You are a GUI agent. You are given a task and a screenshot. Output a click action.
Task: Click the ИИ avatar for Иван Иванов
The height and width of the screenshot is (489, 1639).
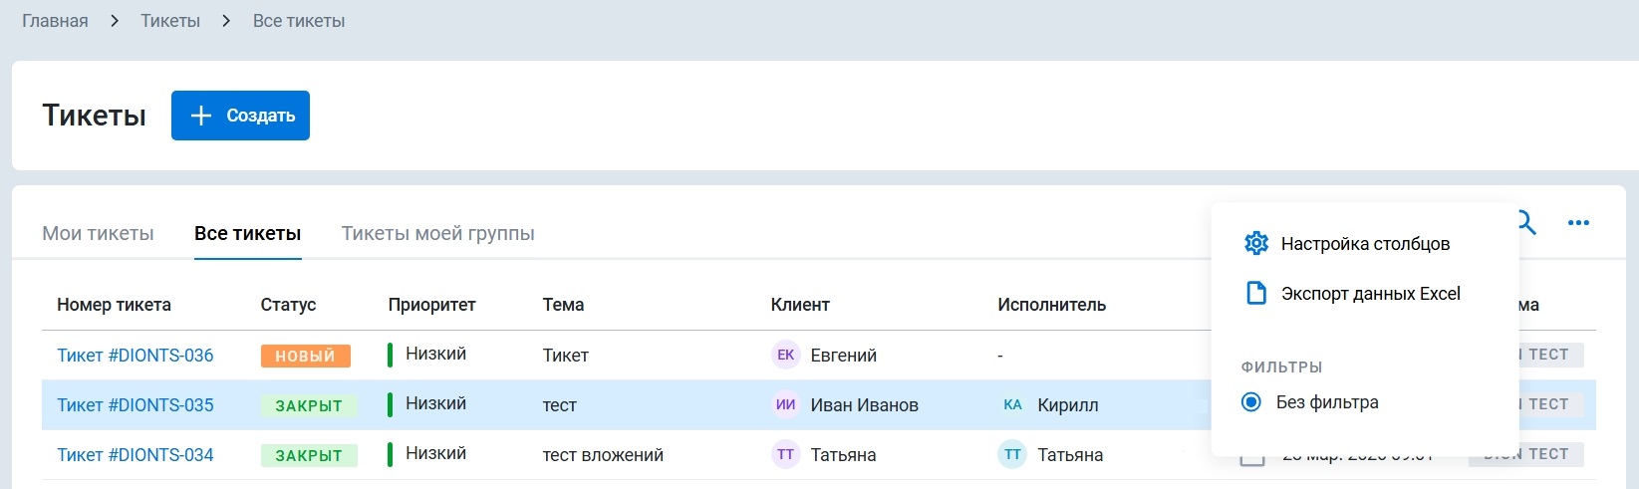pyautogui.click(x=785, y=404)
